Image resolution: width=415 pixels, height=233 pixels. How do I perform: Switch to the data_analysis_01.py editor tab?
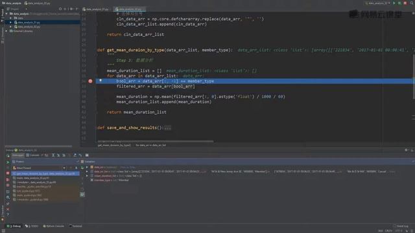(x=96, y=9)
